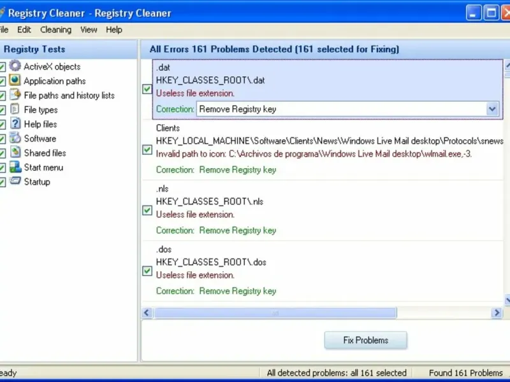The width and height of the screenshot is (510, 382).
Task: Open the Cleaning menu
Action: click(x=55, y=29)
